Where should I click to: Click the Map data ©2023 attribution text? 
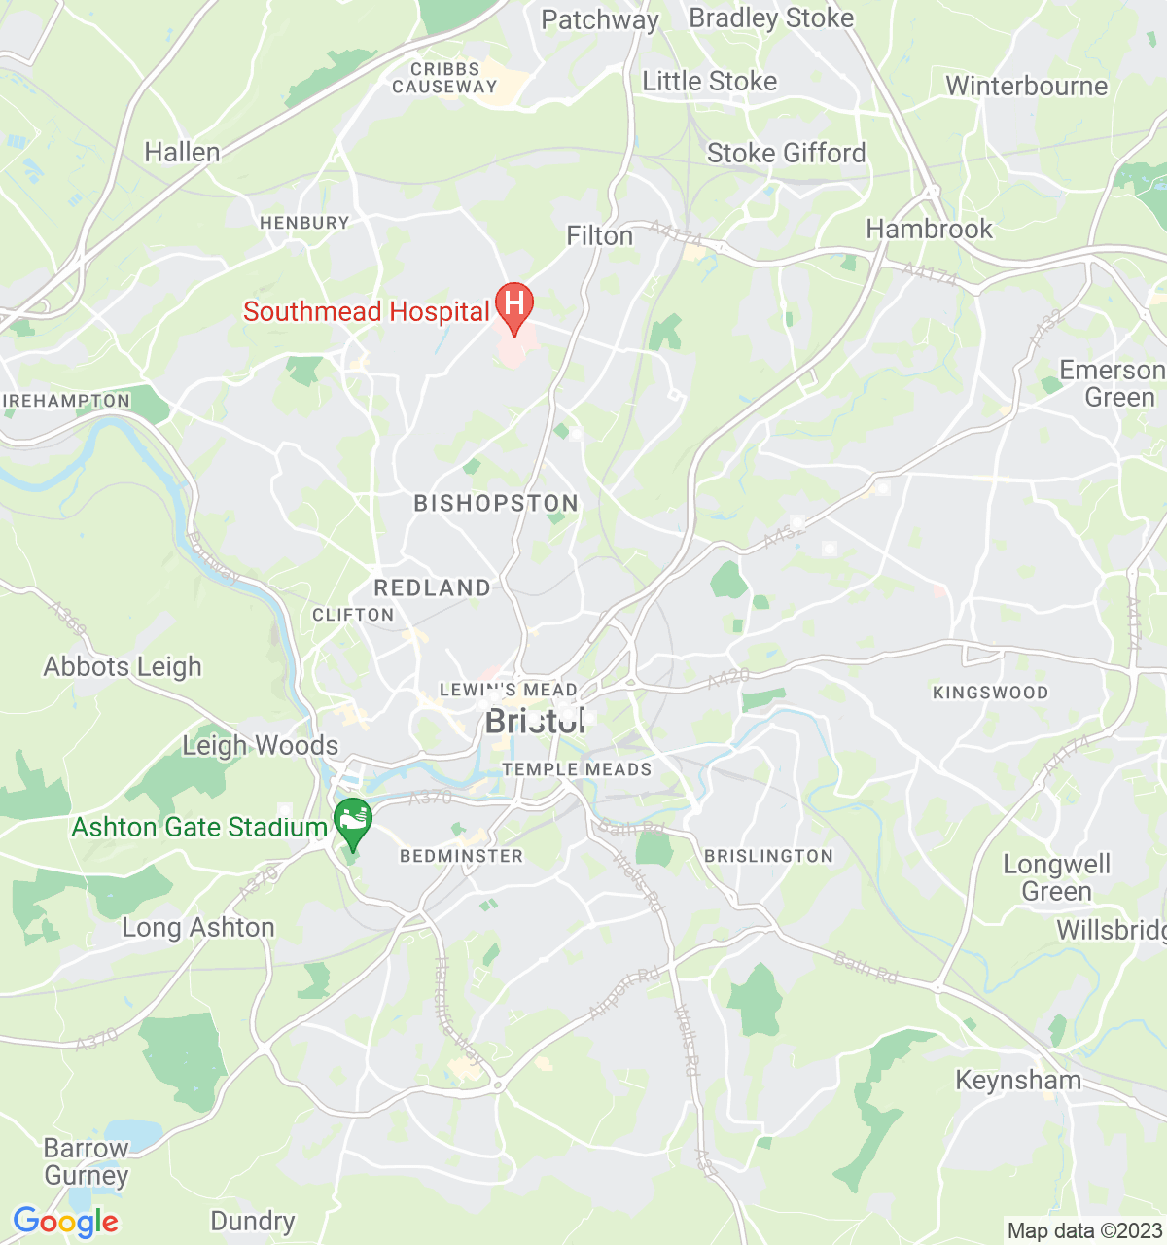1084,1231
